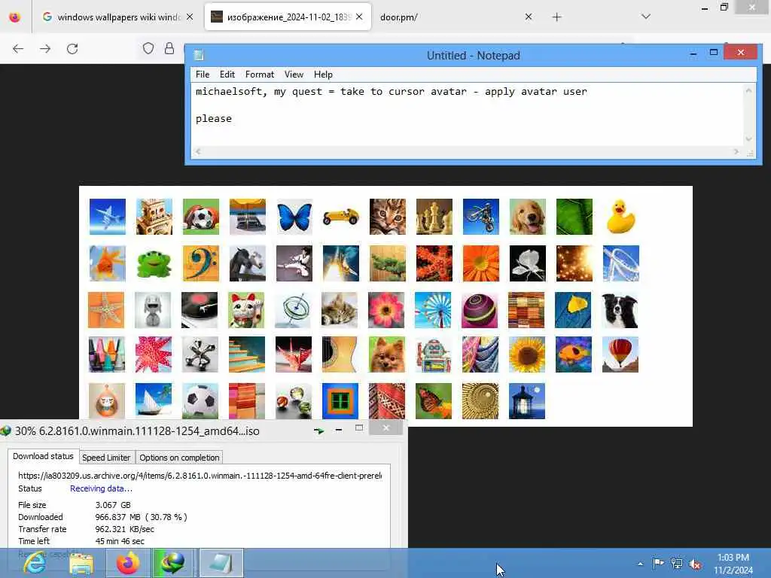This screenshot has height=578, width=771.
Task: Select the lucky cat figurine avatar
Action: tap(246, 310)
